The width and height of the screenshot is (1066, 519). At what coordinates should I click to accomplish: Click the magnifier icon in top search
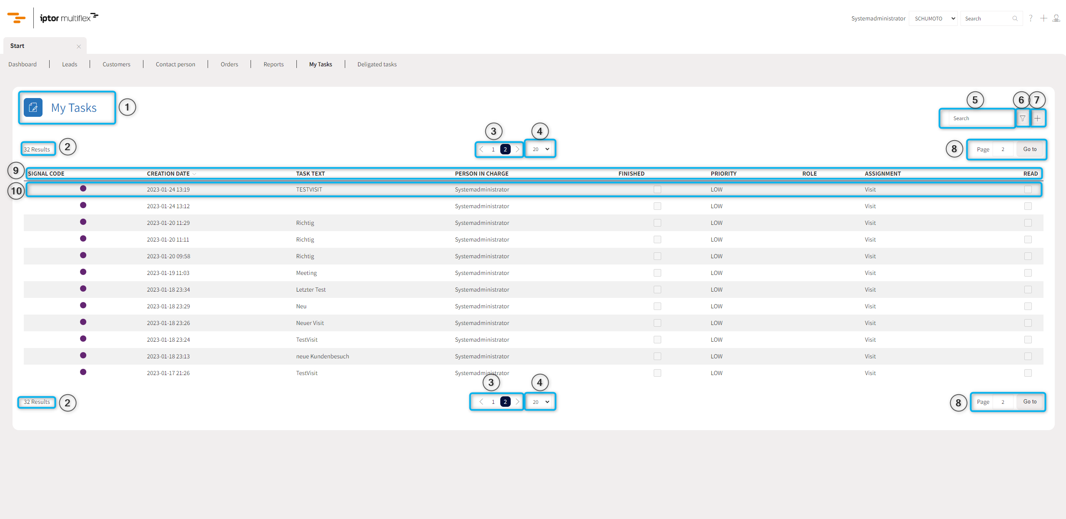tap(1015, 18)
